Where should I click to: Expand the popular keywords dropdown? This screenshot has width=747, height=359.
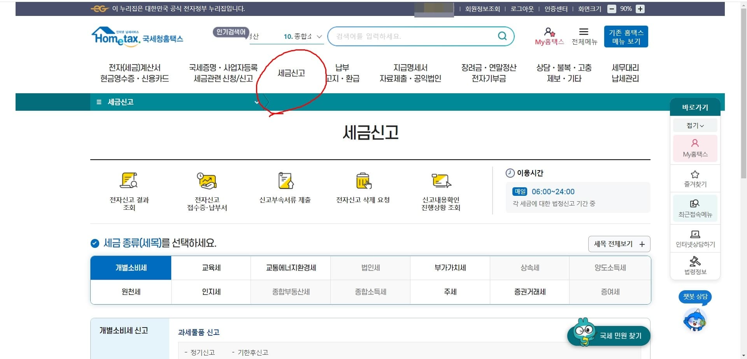319,37
